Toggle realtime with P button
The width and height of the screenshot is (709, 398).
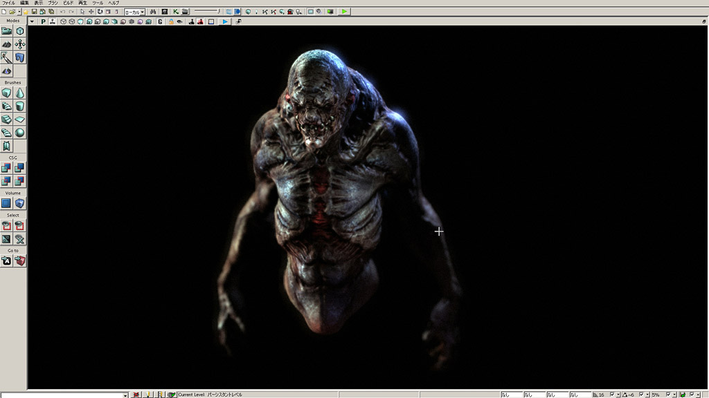[x=44, y=21]
